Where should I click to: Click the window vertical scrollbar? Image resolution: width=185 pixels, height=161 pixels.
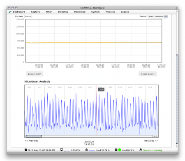[177, 99]
